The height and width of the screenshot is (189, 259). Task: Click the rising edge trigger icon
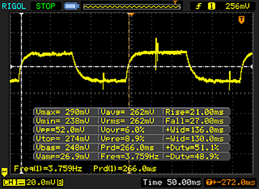click(x=198, y=6)
